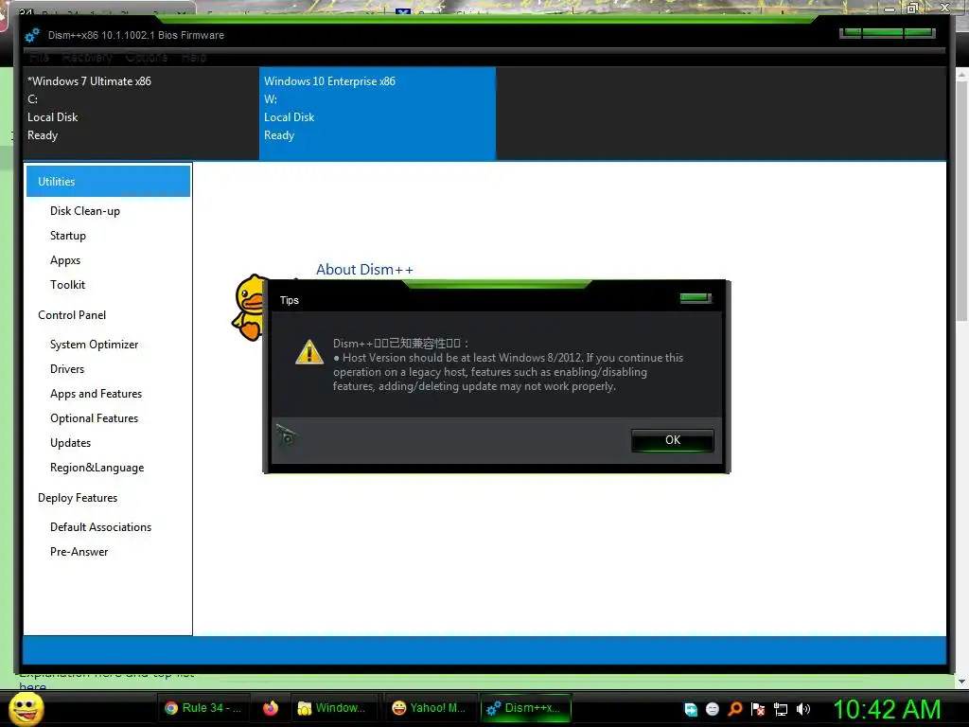Click the 10:42 AM taskbar clock
Screen dimensions: 969x727
click(887, 709)
